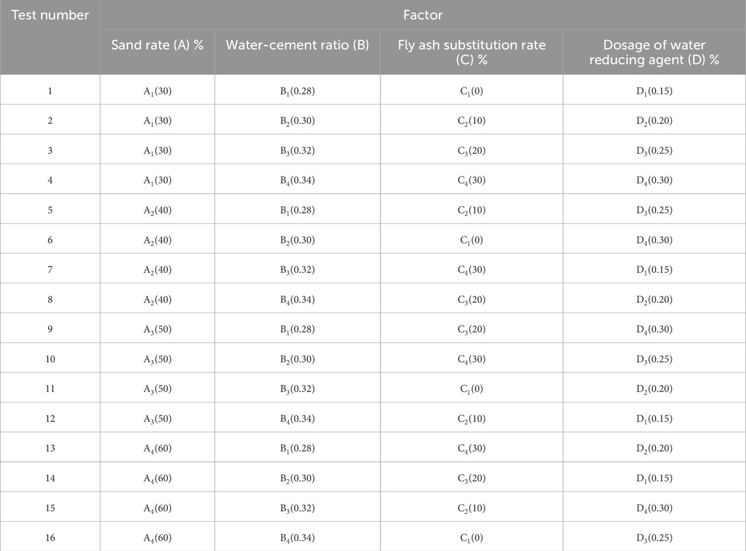Click C4(30) in test row 10
The image size is (746, 551).
click(x=472, y=359)
